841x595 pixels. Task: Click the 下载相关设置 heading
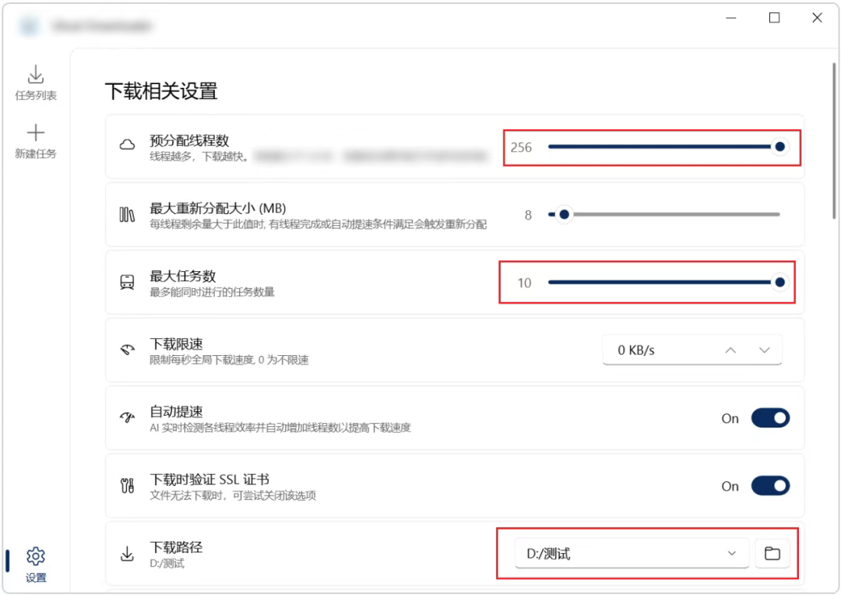161,91
